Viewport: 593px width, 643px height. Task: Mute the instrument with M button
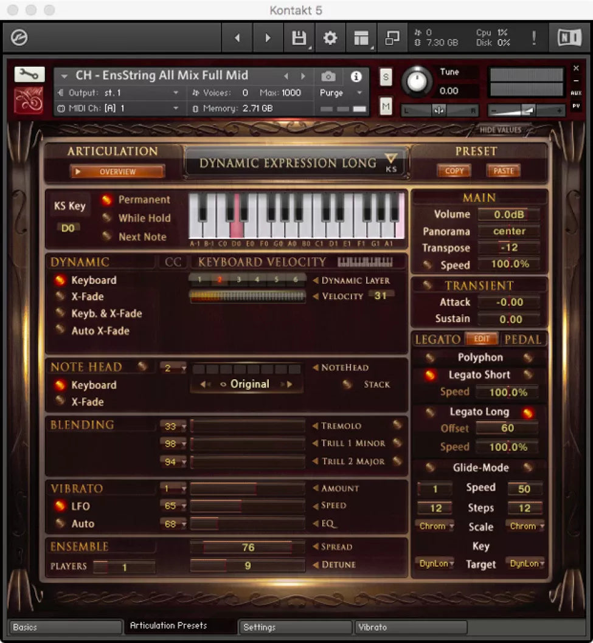pyautogui.click(x=386, y=106)
